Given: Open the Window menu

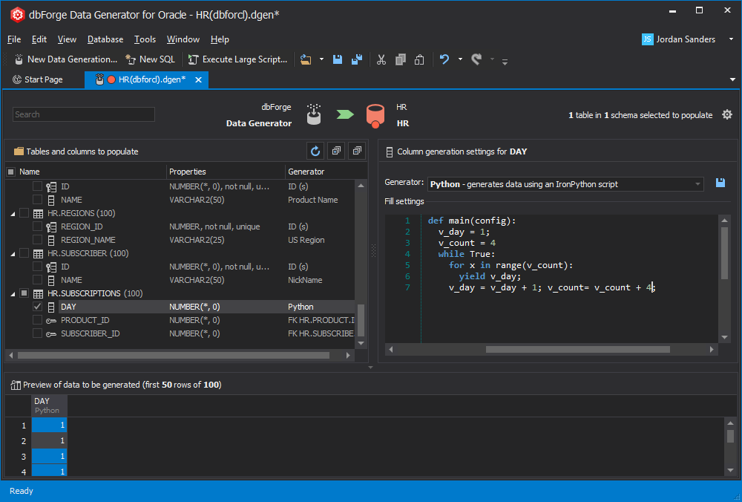Looking at the screenshot, I should 183,39.
